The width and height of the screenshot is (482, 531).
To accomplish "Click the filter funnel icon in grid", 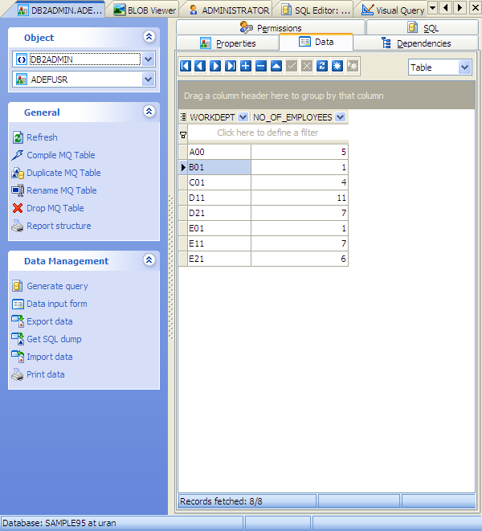I will pyautogui.click(x=183, y=135).
